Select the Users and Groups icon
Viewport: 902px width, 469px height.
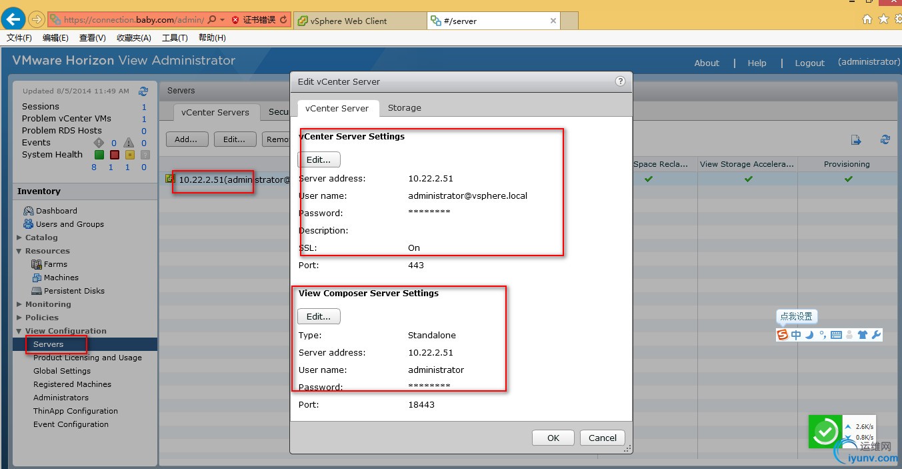coord(29,224)
